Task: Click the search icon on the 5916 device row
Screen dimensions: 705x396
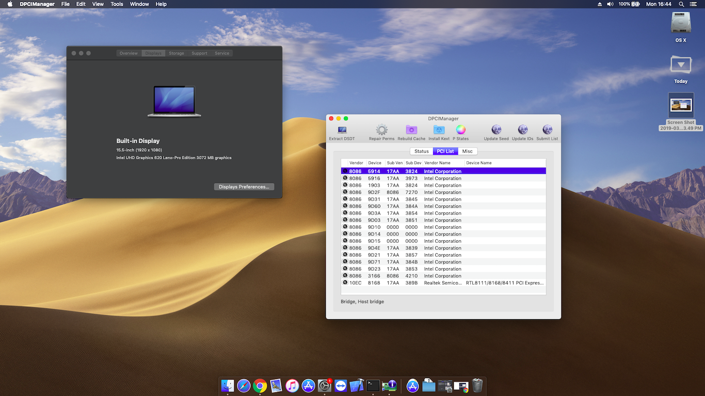Action: [345, 178]
